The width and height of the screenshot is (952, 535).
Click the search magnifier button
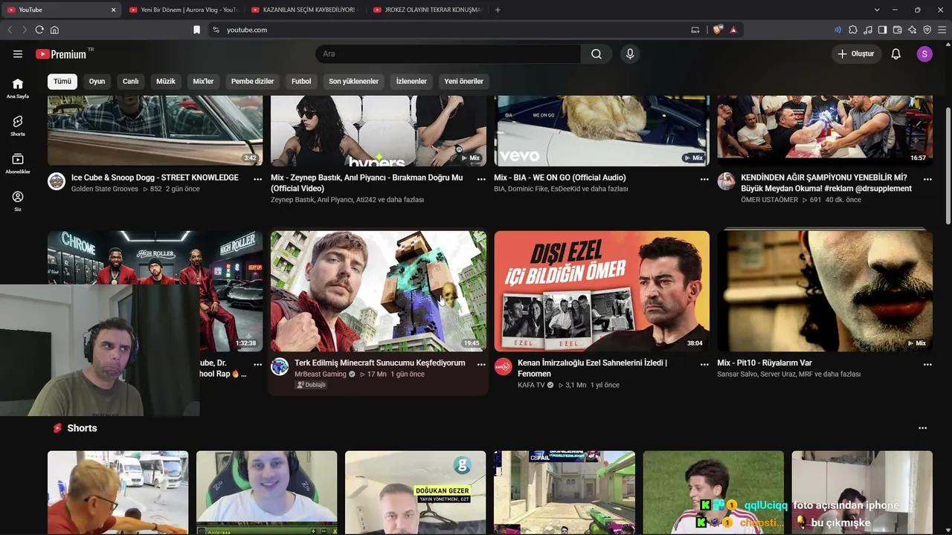click(x=596, y=53)
